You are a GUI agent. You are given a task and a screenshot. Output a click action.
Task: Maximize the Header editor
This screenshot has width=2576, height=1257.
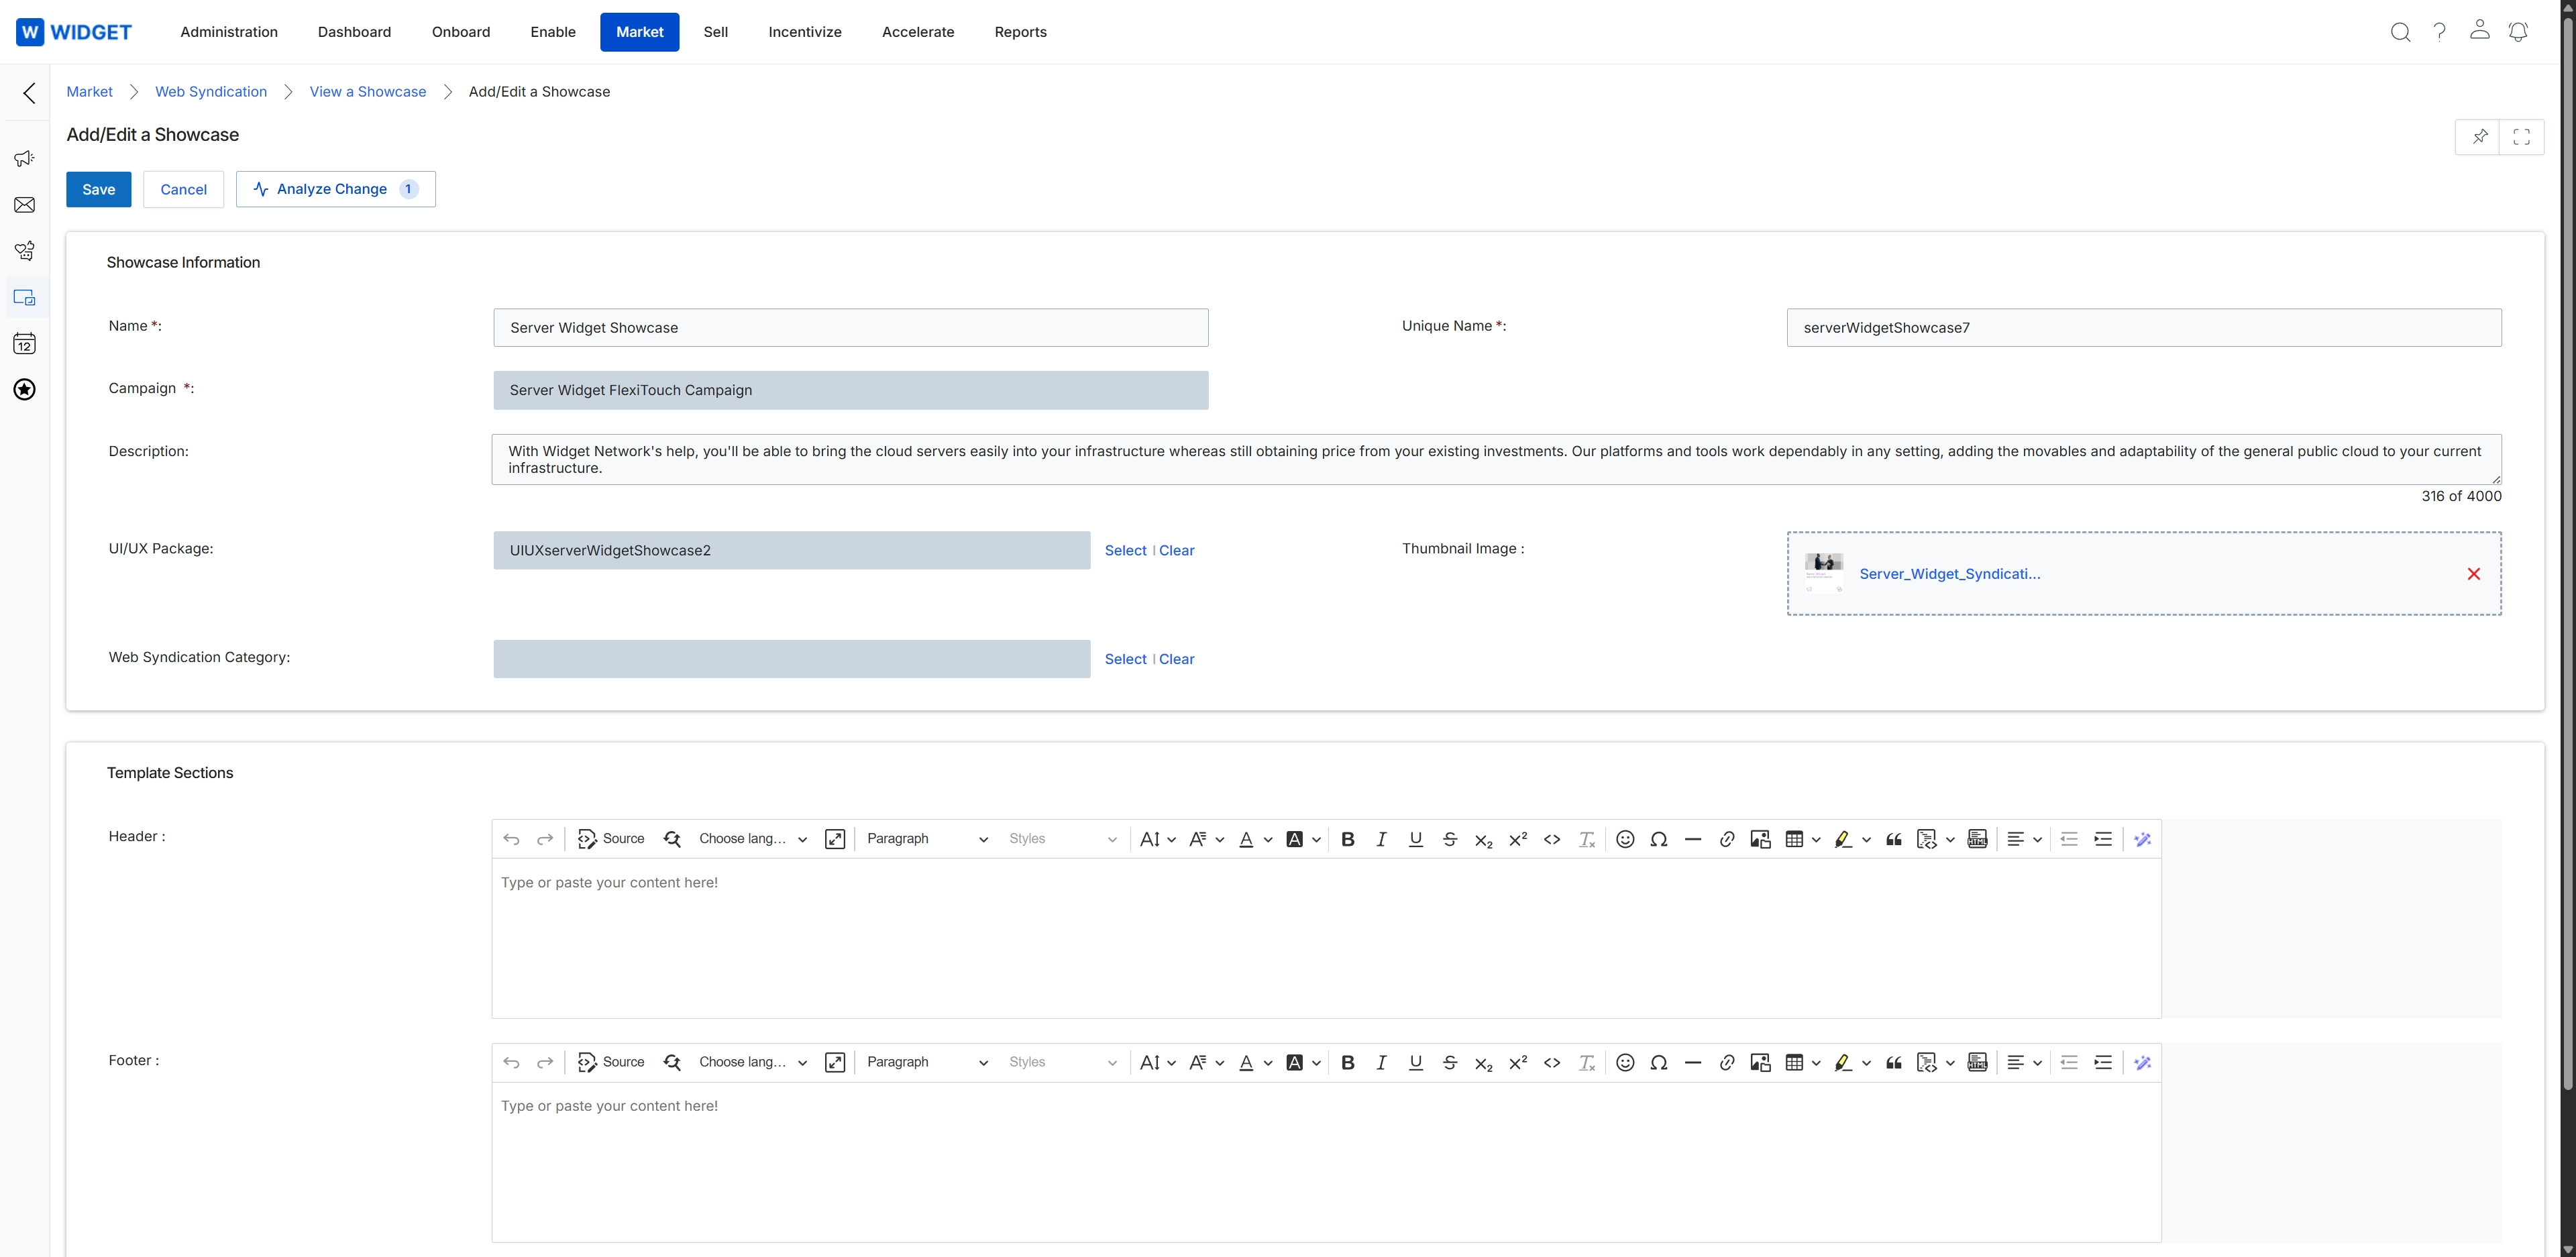835,839
